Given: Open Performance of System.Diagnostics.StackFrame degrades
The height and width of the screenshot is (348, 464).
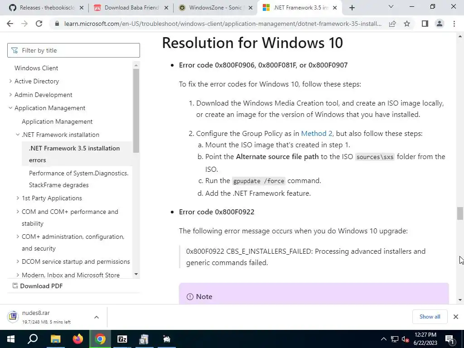Looking at the screenshot, I should coord(79,179).
